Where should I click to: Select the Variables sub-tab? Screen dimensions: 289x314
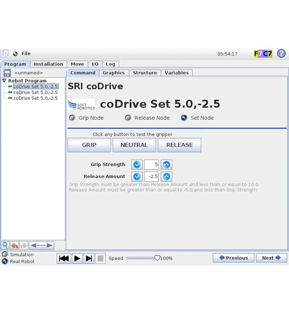click(x=177, y=73)
